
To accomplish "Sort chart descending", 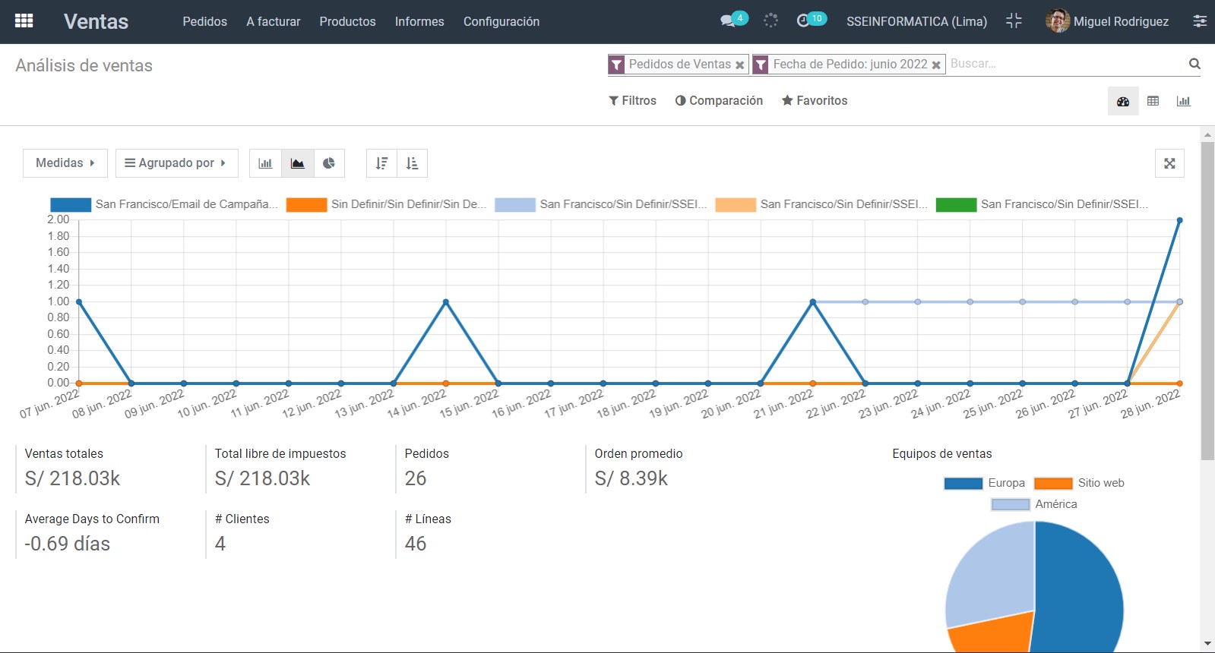I will [x=381, y=163].
